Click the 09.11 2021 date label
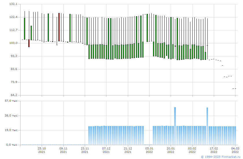The image size is (243, 159). pyautogui.click(x=63, y=150)
